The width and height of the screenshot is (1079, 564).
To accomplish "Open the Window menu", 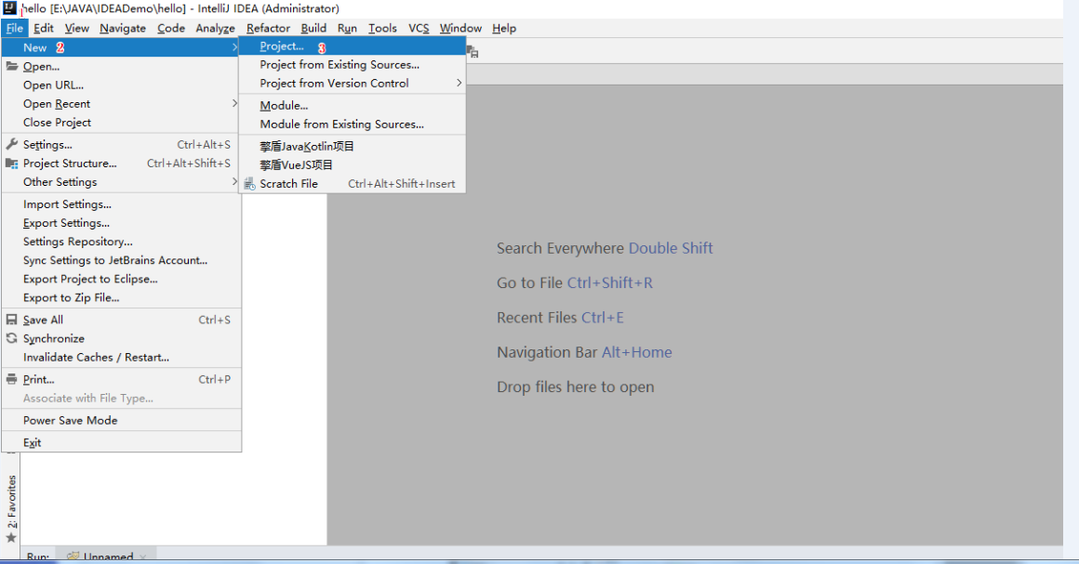I will (461, 28).
